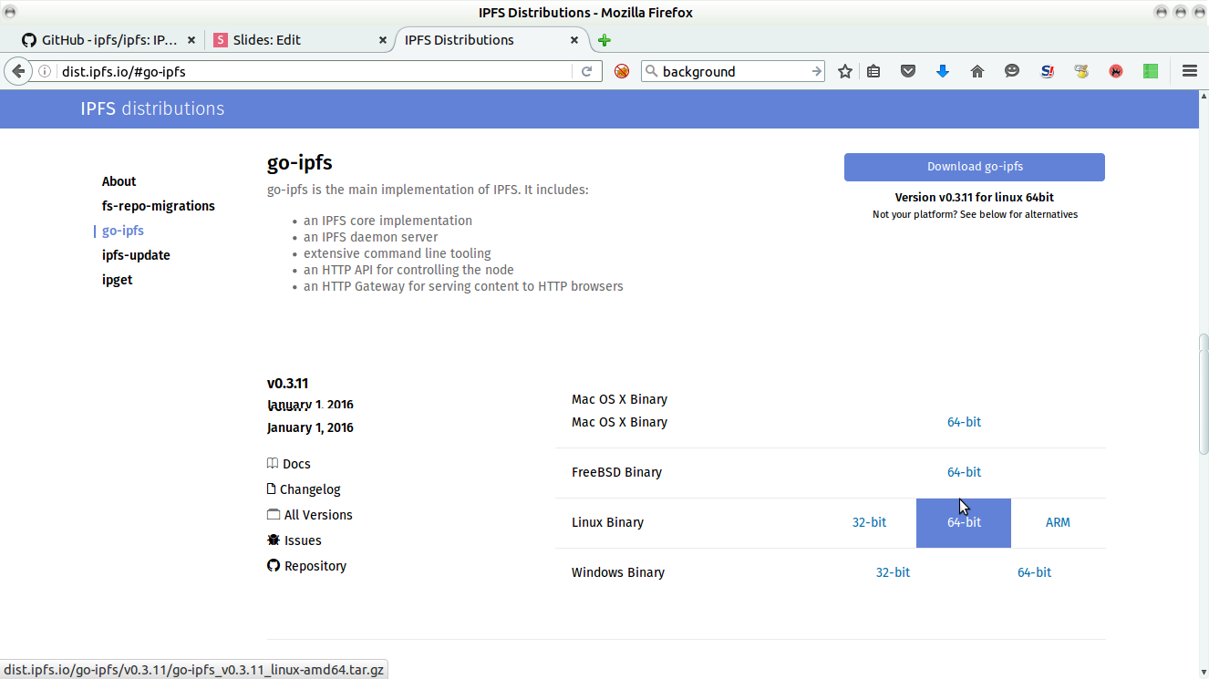Open the All Versions link
Viewport: 1209px width, 679px height.
tap(318, 515)
